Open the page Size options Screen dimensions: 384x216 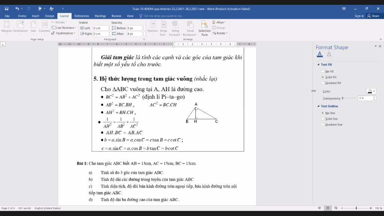click(33, 27)
